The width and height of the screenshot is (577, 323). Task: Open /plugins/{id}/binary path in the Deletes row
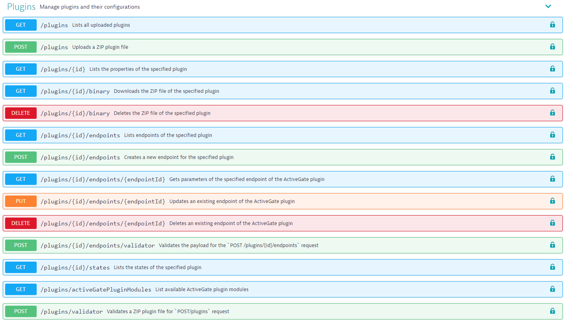tap(75, 113)
